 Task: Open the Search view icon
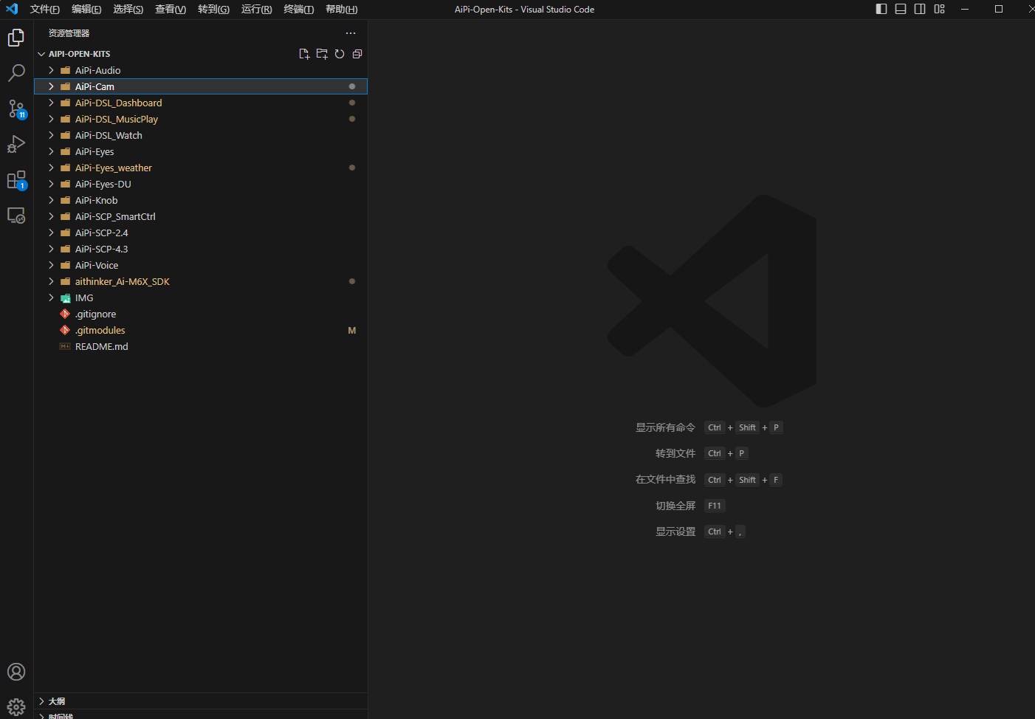click(x=16, y=73)
